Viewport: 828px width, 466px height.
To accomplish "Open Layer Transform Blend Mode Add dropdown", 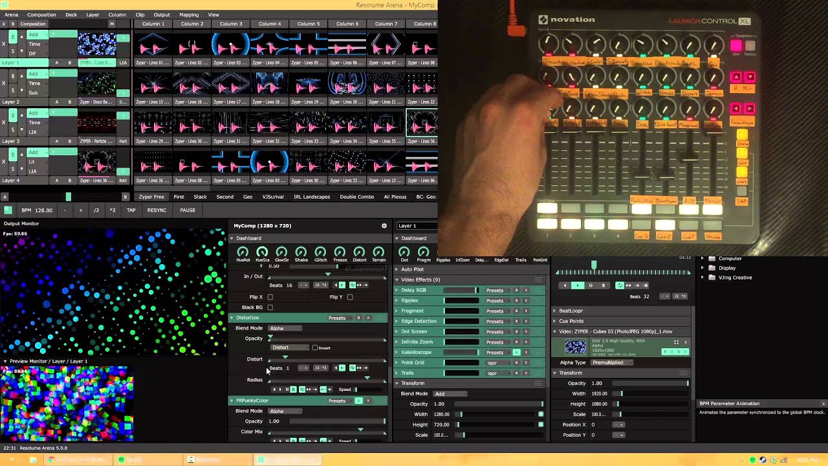I will [450, 394].
